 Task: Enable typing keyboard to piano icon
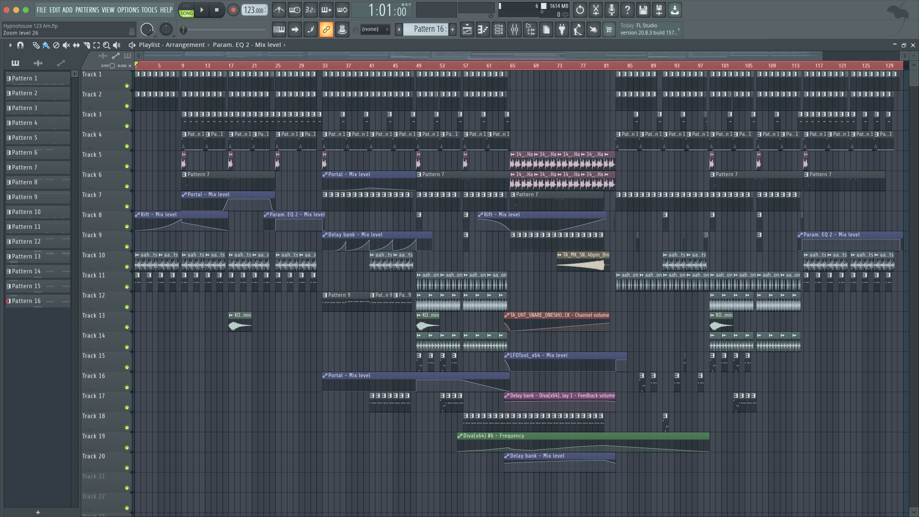point(279,30)
